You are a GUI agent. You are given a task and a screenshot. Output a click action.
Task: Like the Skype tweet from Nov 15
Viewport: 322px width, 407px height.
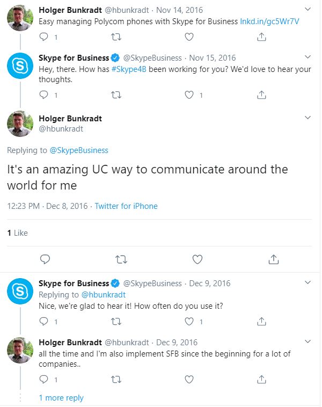click(x=189, y=95)
